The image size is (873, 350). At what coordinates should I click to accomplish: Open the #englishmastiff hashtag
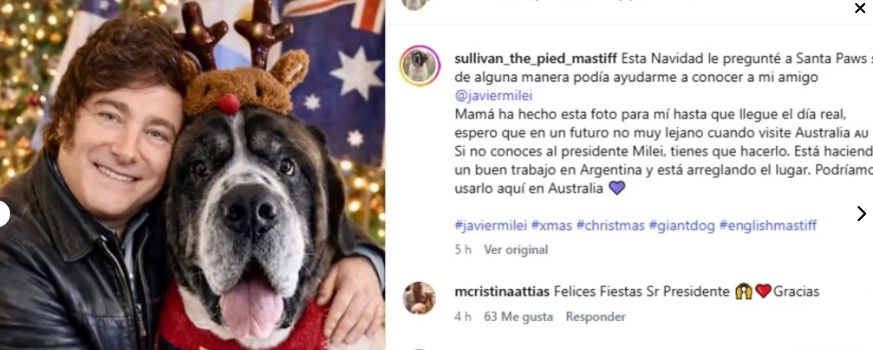[768, 226]
